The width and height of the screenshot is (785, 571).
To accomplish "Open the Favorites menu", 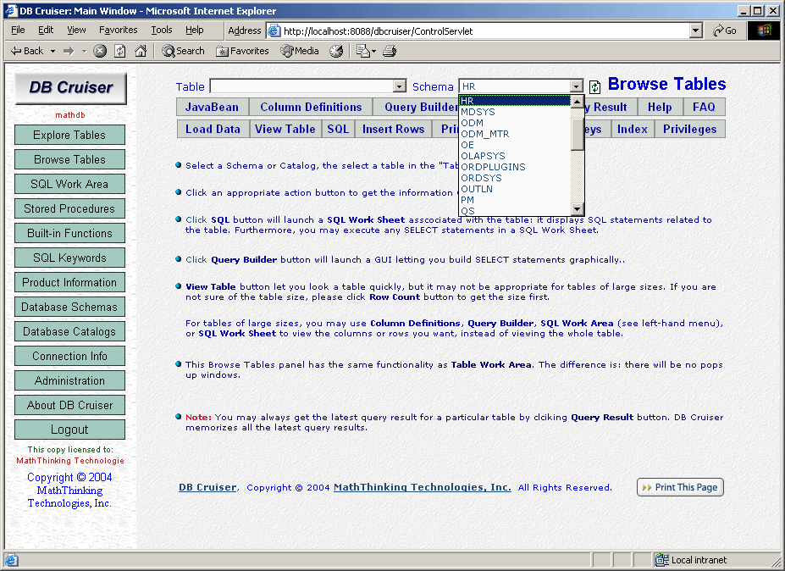I will coord(119,30).
